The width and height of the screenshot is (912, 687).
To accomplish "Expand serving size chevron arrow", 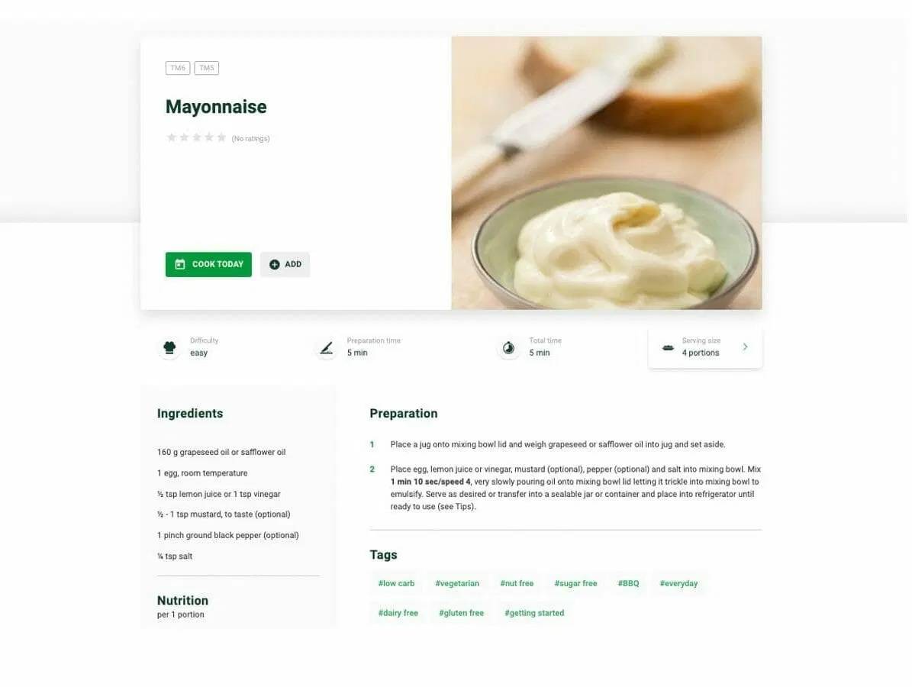I will click(x=745, y=347).
